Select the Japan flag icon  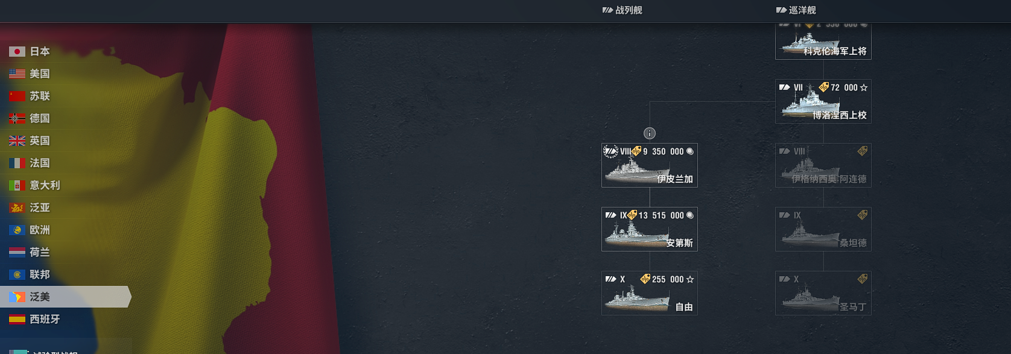[17, 52]
